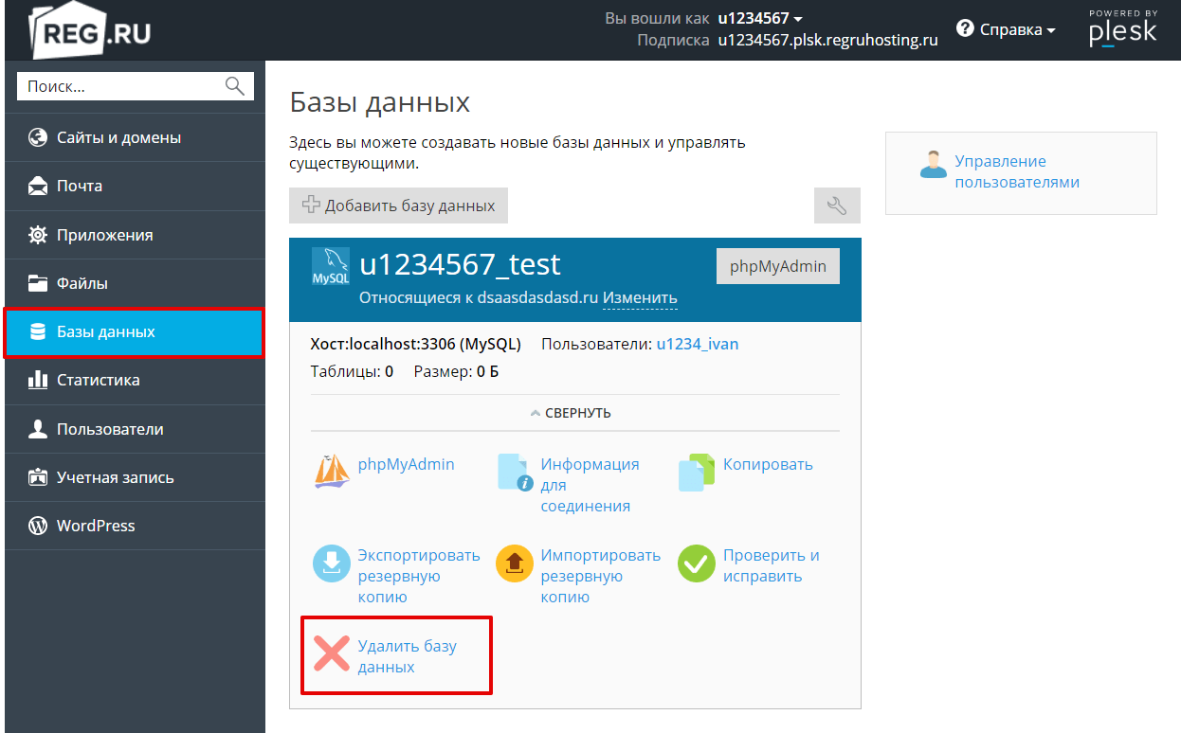Screen dimensions: 1181x733
Task: Click the MySQL dolphin icon
Action: [x=330, y=266]
